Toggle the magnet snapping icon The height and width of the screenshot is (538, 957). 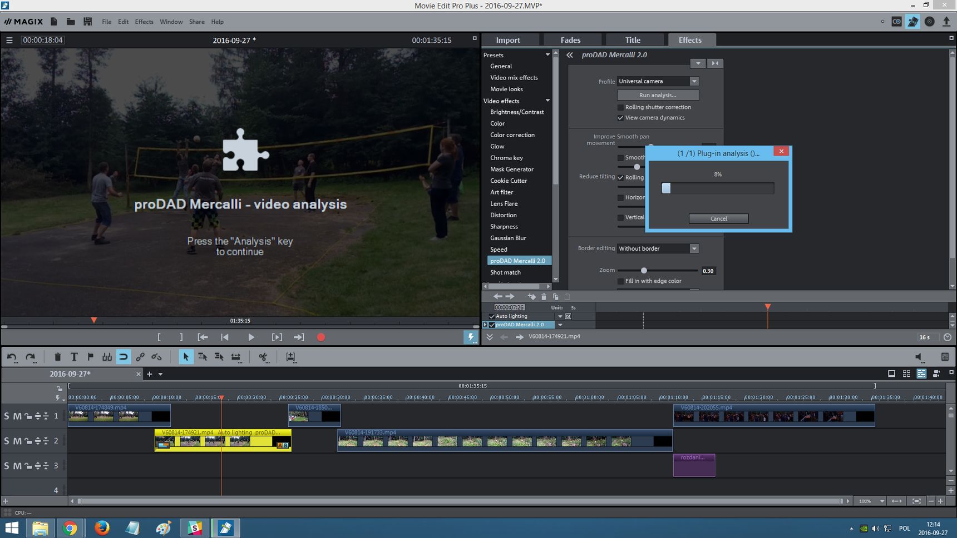(x=124, y=357)
